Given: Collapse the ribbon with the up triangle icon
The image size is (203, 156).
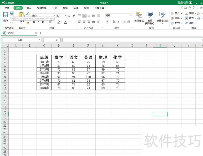Looking at the screenshot, I should point(186,8).
